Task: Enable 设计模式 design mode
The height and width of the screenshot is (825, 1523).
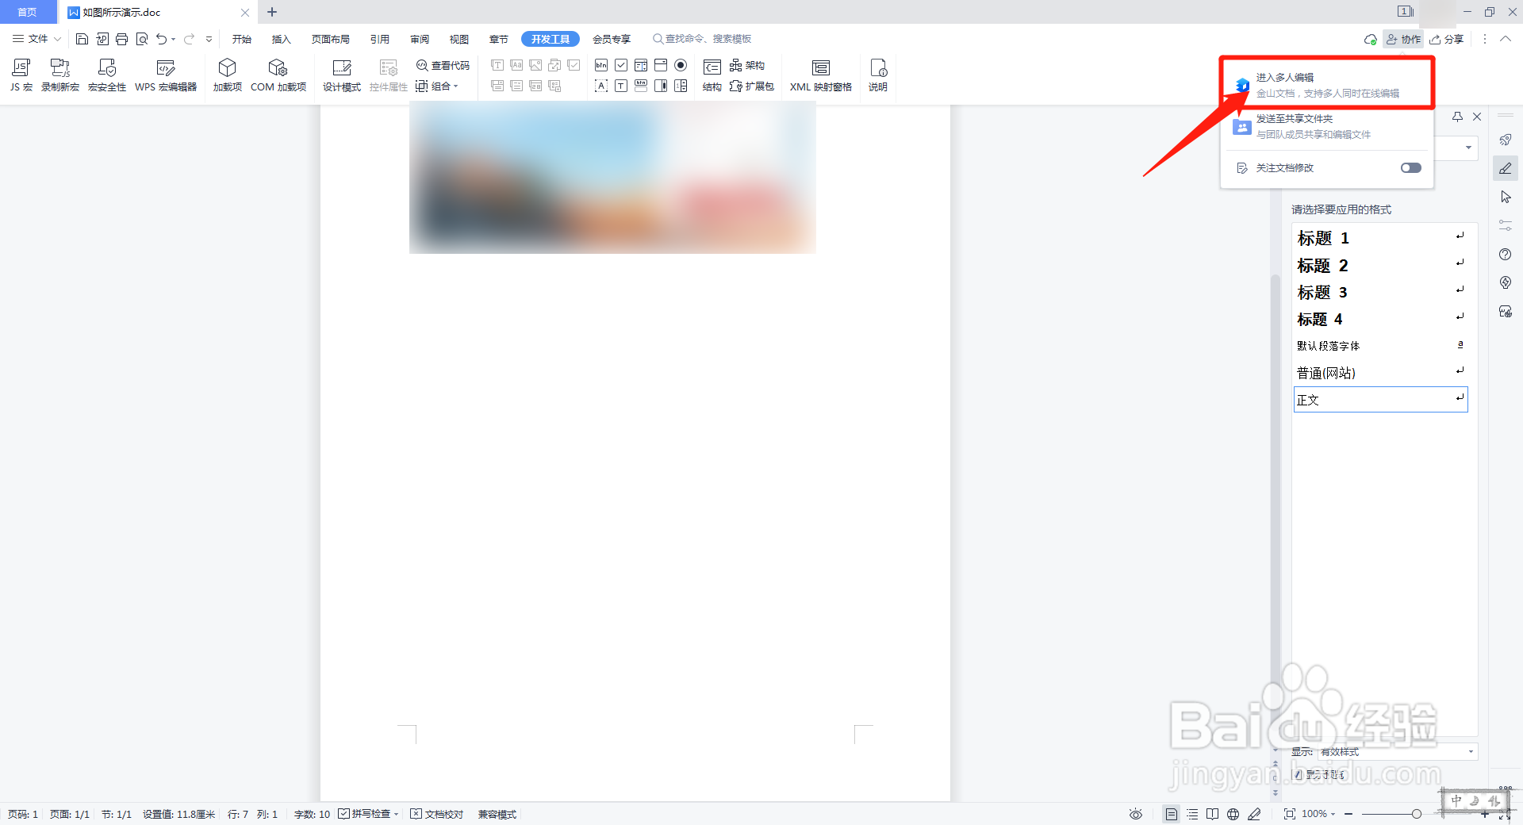Action: click(x=342, y=75)
